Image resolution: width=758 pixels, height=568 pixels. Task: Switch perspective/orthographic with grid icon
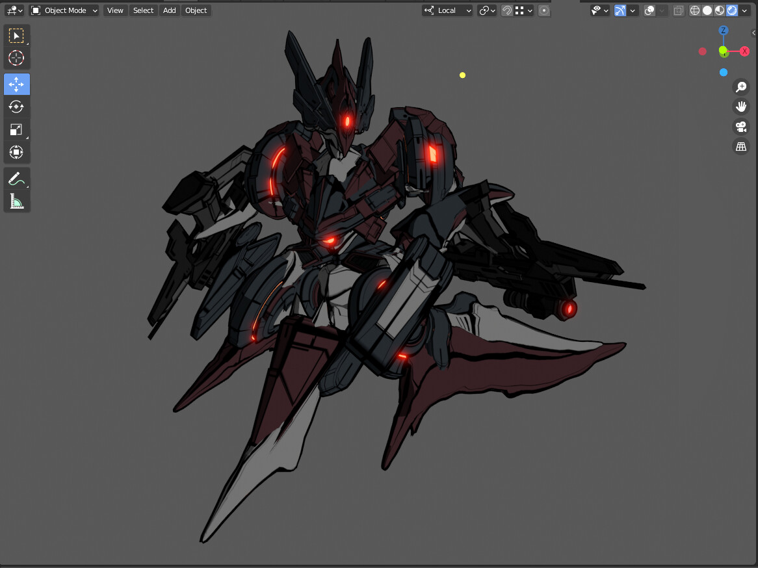point(741,146)
